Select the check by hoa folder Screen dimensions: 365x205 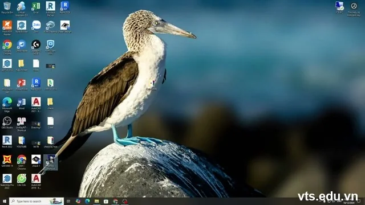click(51, 142)
